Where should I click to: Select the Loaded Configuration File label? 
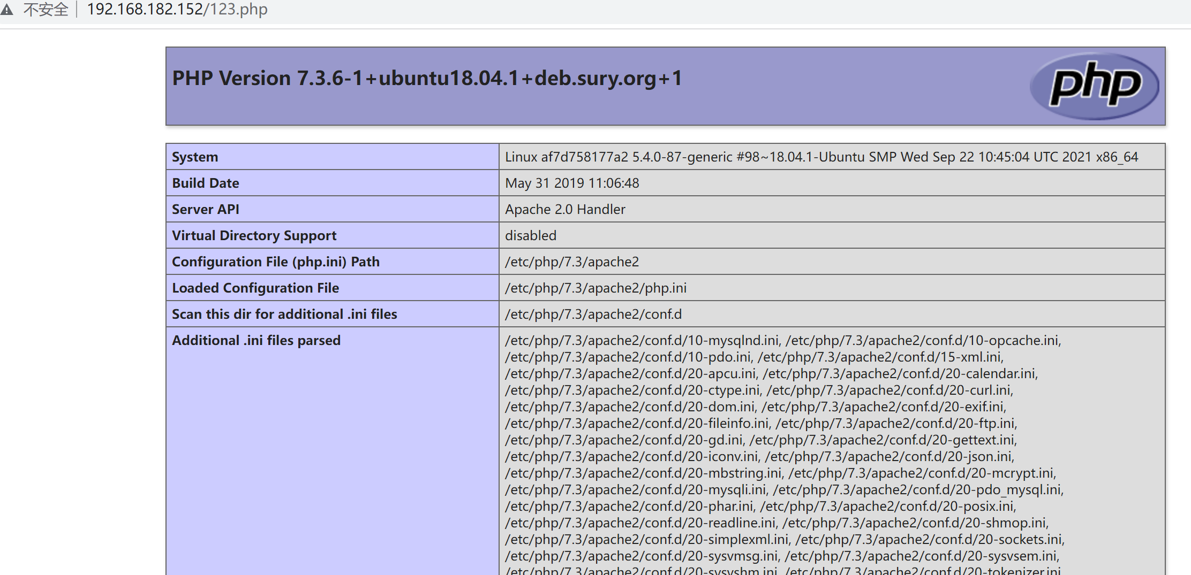click(255, 288)
